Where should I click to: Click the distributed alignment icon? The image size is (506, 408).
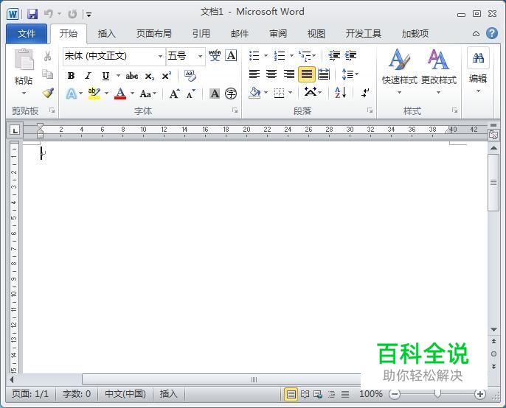[x=324, y=74]
